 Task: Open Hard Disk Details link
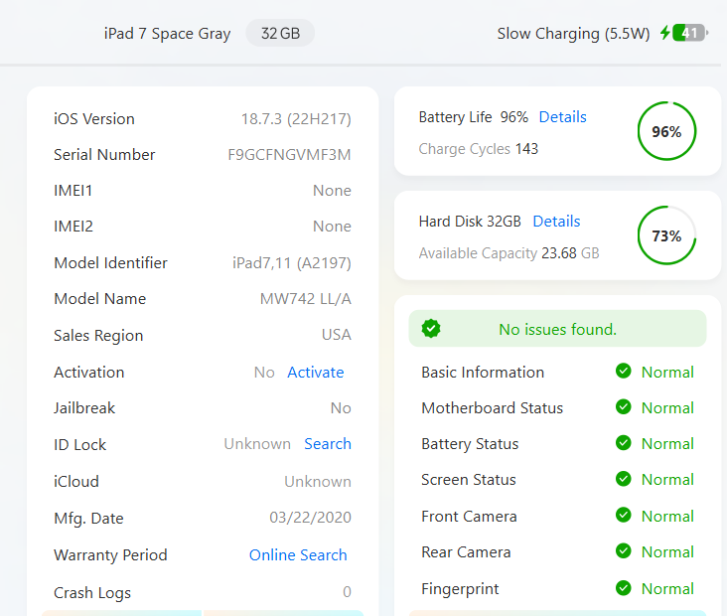coord(556,222)
